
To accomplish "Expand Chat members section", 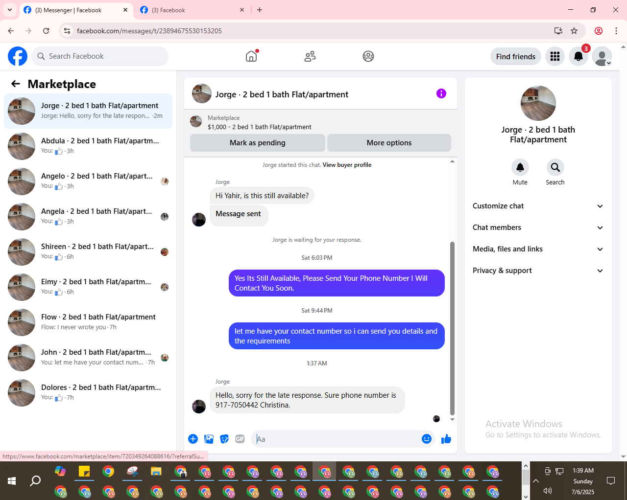I will [538, 227].
